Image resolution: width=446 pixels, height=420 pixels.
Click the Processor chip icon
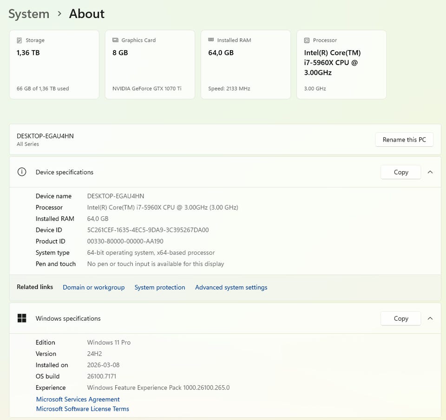coord(307,40)
